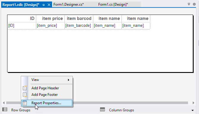Click the Column Groups label

(121, 110)
